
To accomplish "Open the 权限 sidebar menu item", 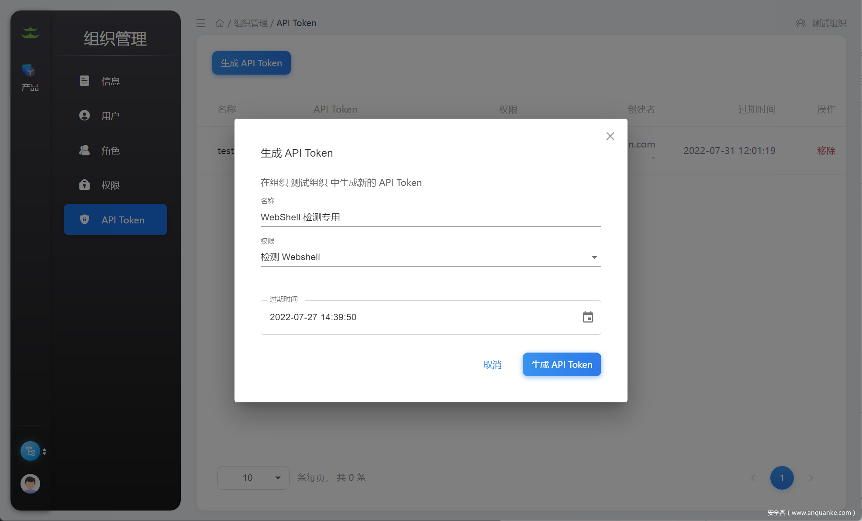I will [110, 185].
